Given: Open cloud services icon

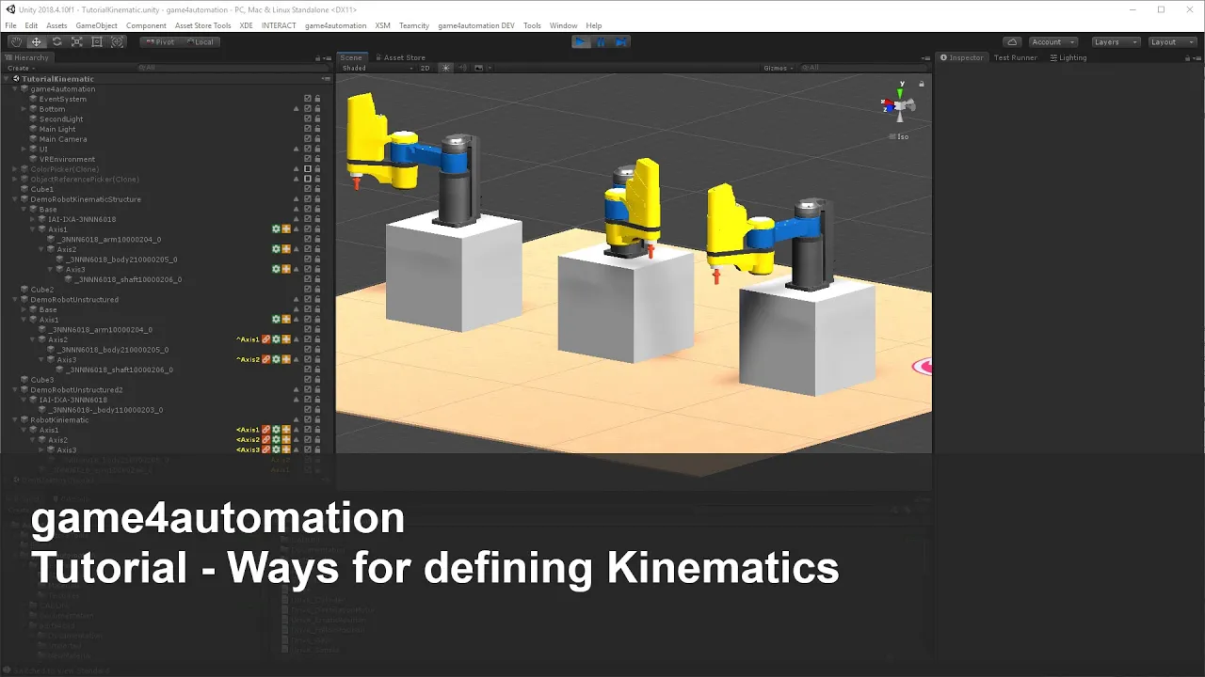Looking at the screenshot, I should (1012, 41).
